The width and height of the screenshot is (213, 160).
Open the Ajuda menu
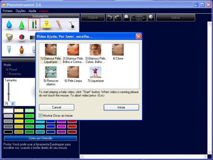(x=32, y=11)
